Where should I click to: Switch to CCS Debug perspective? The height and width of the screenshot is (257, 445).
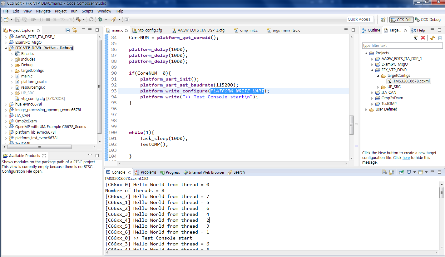[428, 20]
